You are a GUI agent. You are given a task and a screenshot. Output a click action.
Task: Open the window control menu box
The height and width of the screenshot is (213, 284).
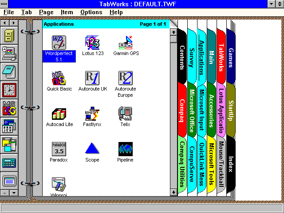tap(4, 4)
